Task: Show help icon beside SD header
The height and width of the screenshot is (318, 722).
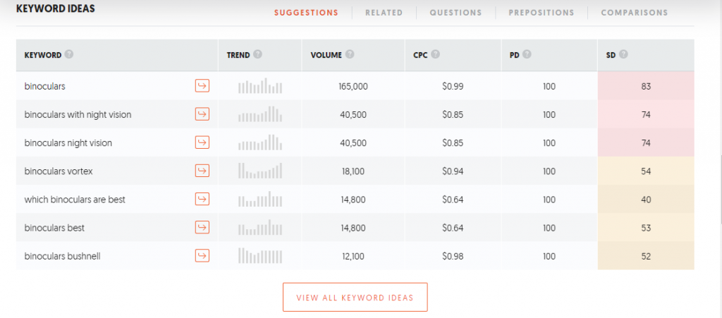Action: click(x=623, y=54)
